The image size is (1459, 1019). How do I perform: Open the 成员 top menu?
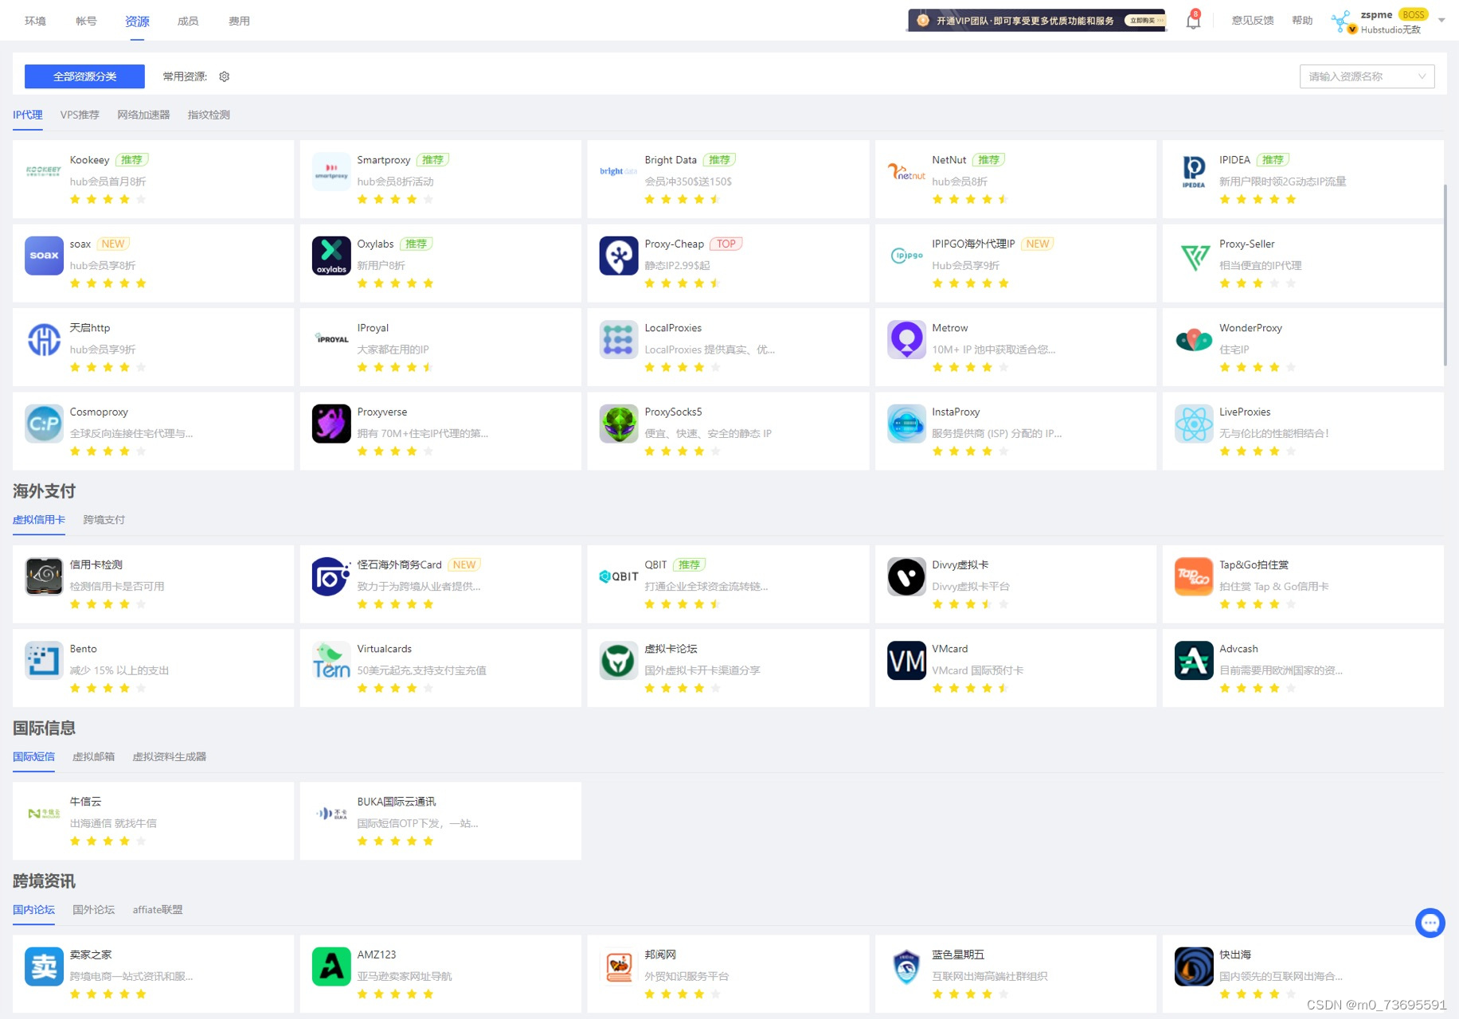tap(188, 21)
